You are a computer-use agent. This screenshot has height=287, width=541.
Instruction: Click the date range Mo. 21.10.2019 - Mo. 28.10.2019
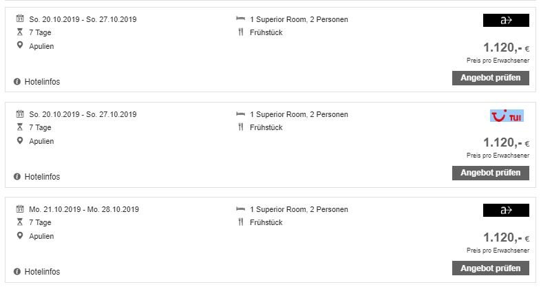pyautogui.click(x=83, y=209)
